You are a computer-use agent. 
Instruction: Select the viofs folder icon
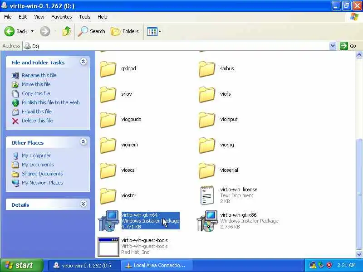[x=207, y=94]
